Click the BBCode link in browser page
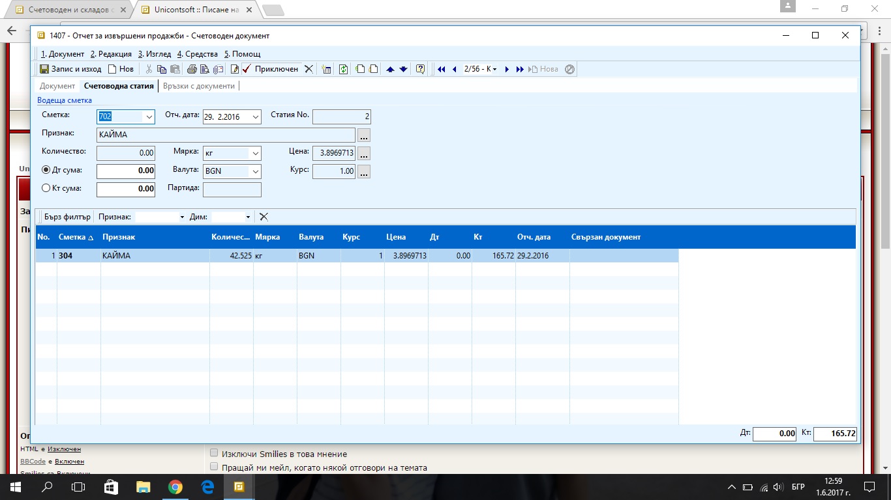 (33, 462)
